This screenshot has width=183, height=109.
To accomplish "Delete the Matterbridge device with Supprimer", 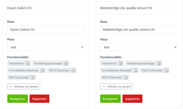I will tap(132, 99).
